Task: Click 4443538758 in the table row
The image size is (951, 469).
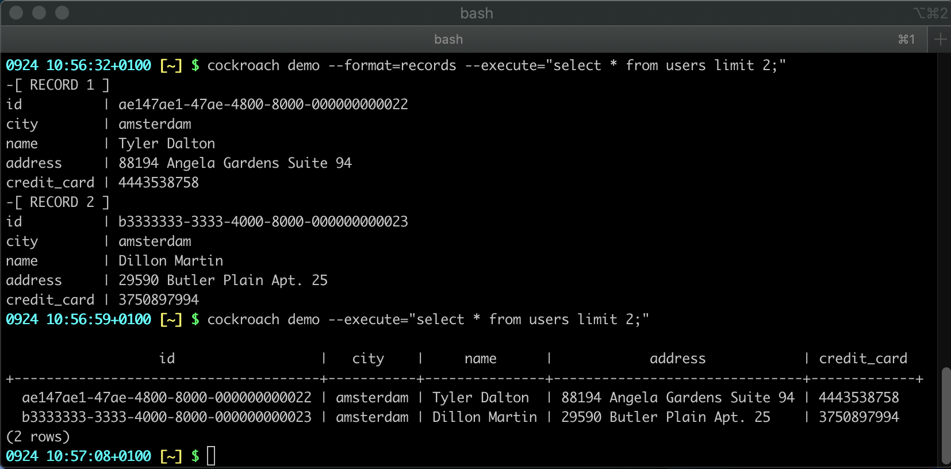Action: click(x=859, y=398)
